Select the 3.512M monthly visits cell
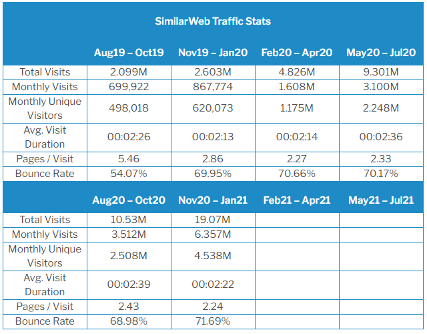This screenshot has height=334, width=427. 129,234
